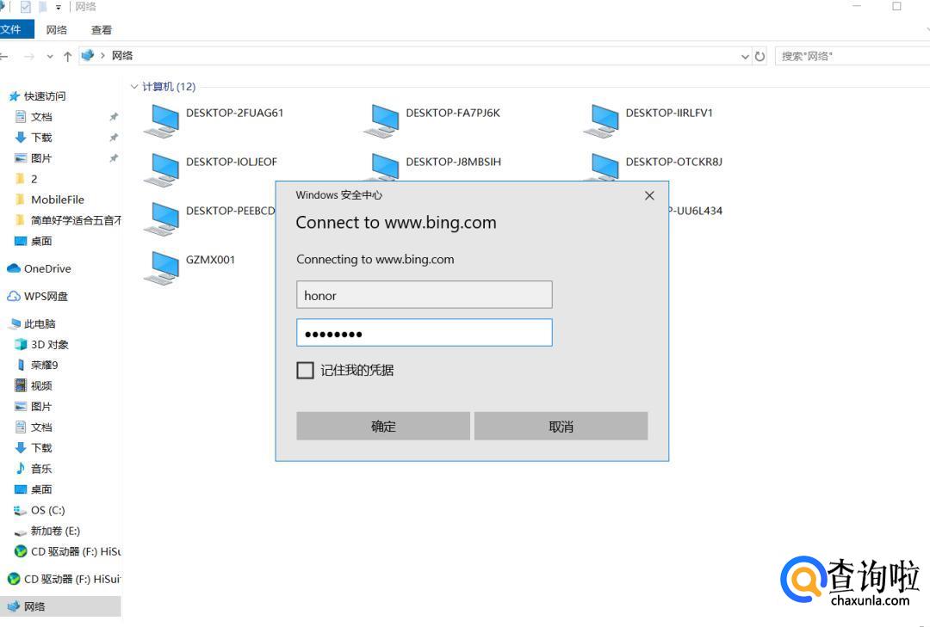930x627 pixels.
Task: Click the 搜索"网络" search box
Action: click(852, 56)
